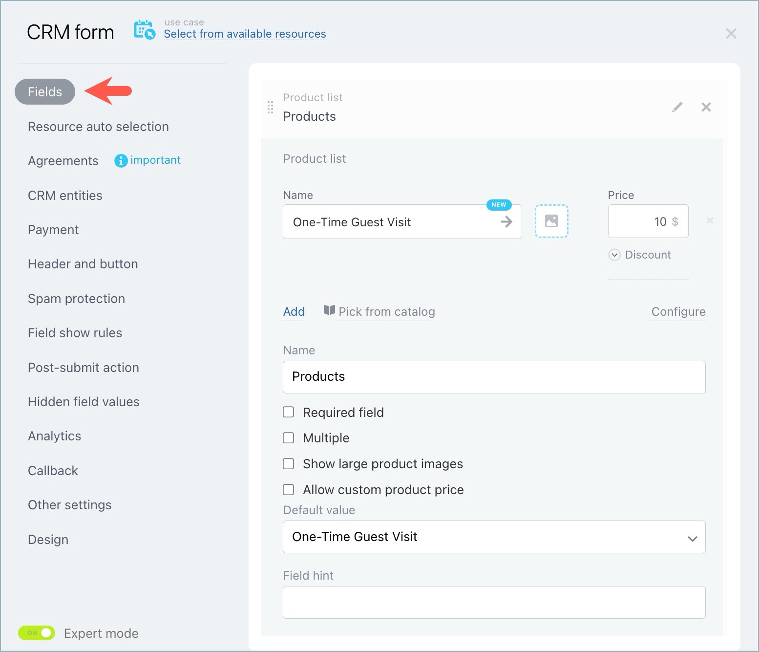Expand the Discount option
Screen dimensions: 759x652
[614, 255]
